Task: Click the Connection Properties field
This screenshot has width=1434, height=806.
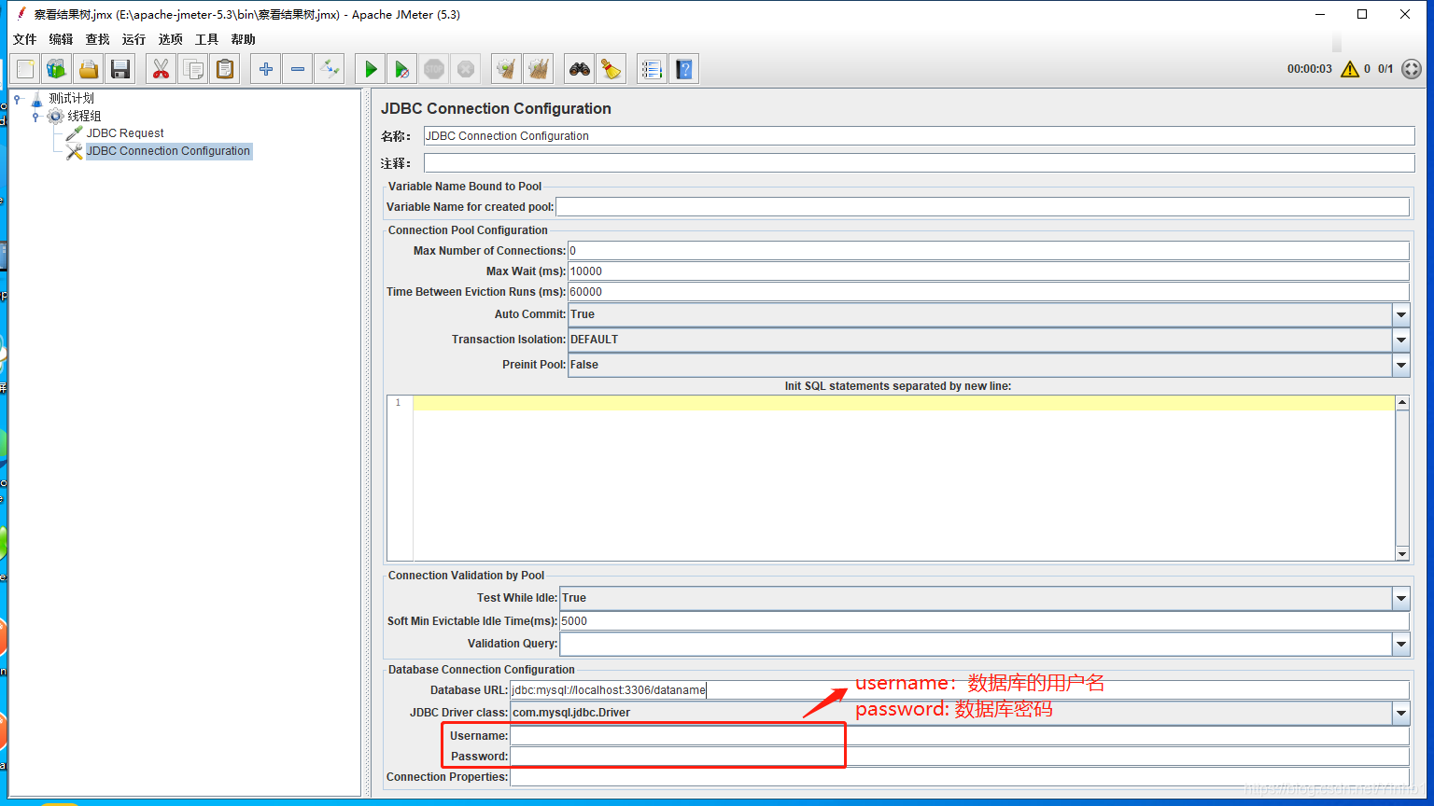Action: [959, 777]
